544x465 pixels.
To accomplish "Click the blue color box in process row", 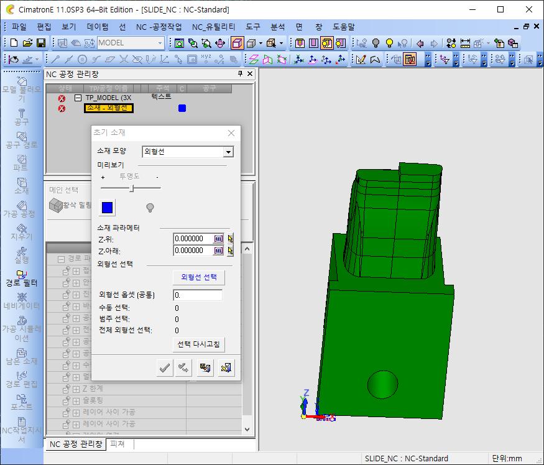I will [182, 108].
